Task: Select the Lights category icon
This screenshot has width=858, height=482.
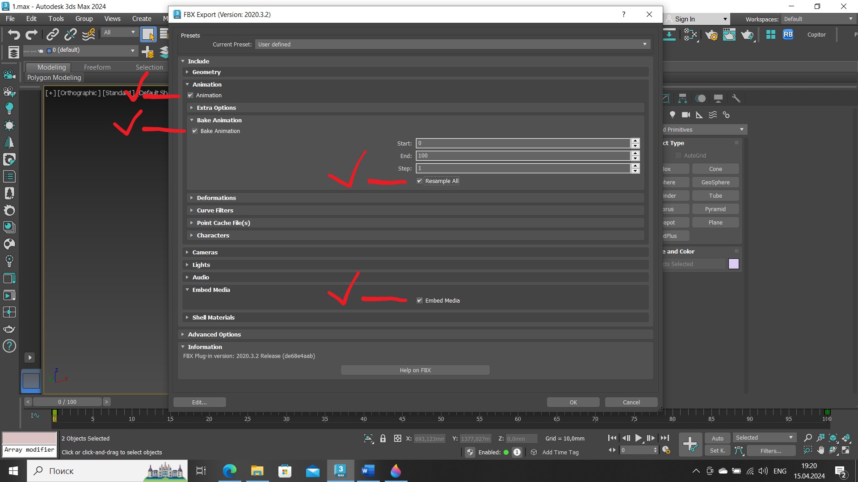Action: coord(672,115)
